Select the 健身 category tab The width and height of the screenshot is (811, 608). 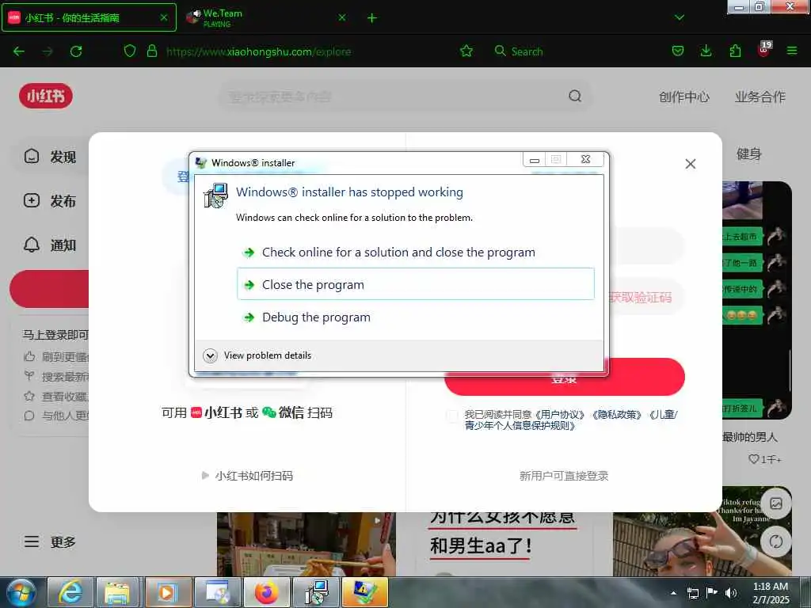point(748,154)
